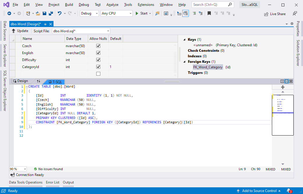Click the Live Share button

[x=275, y=14]
